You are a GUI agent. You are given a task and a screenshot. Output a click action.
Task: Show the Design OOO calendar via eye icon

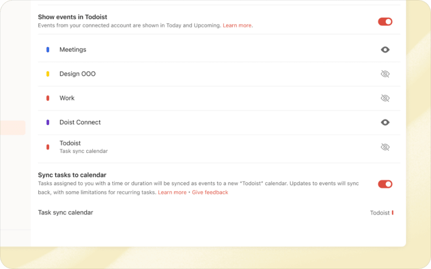[385, 74]
